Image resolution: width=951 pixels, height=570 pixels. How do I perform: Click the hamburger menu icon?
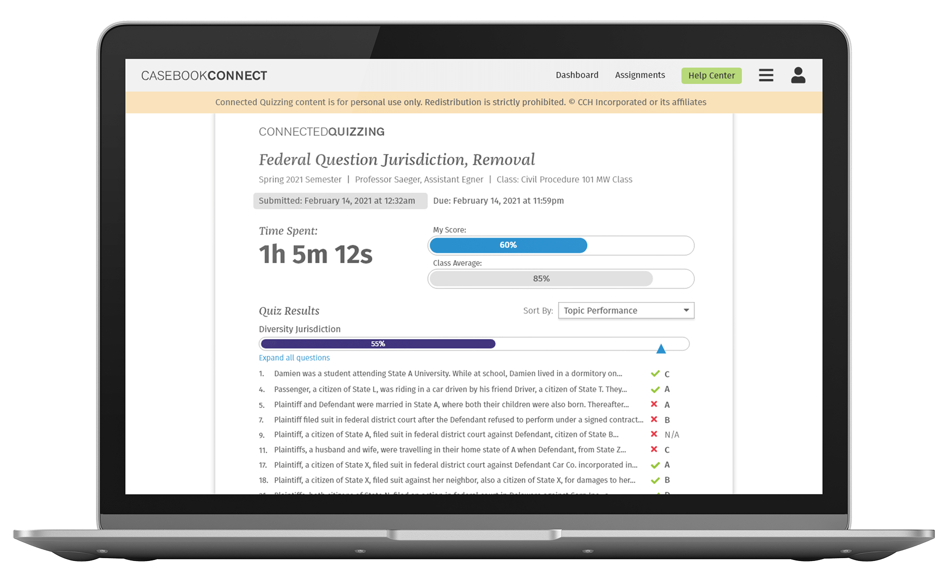tap(768, 76)
